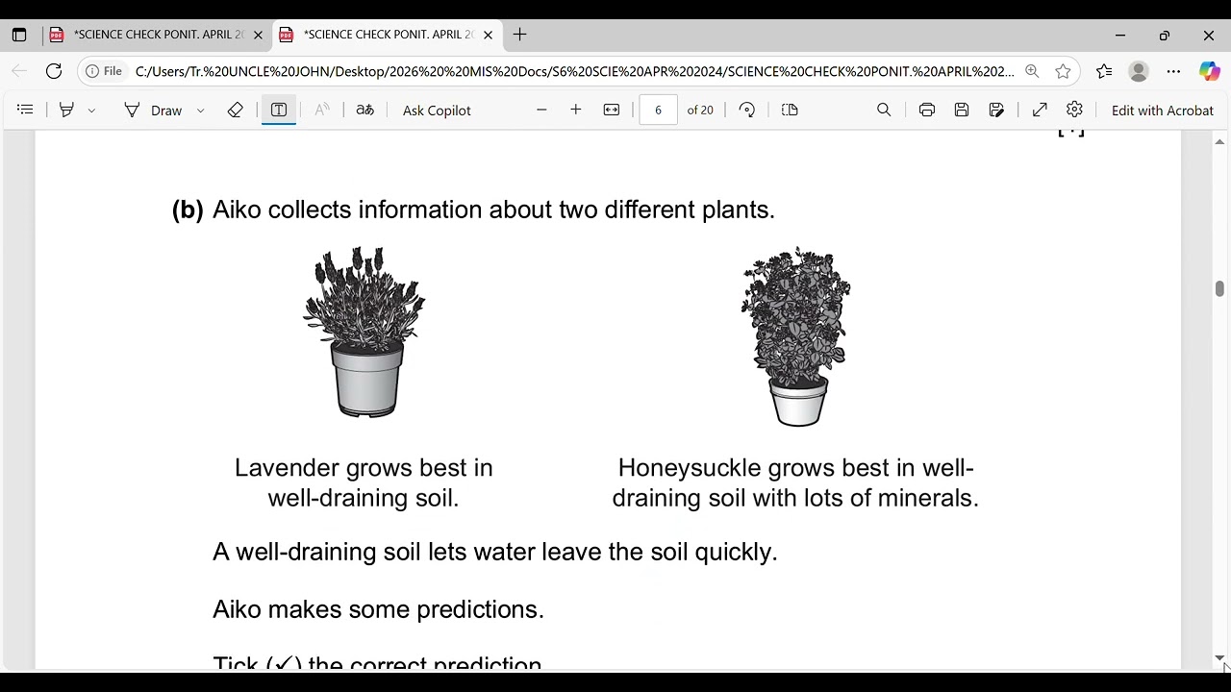This screenshot has height=692, width=1231.
Task: Rotate the PDF page
Action: (747, 111)
